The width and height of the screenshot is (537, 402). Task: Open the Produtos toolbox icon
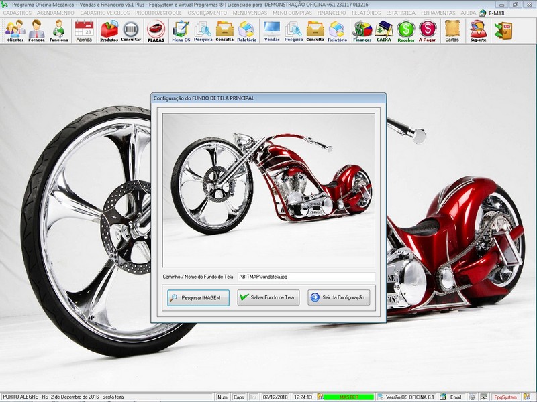point(109,31)
